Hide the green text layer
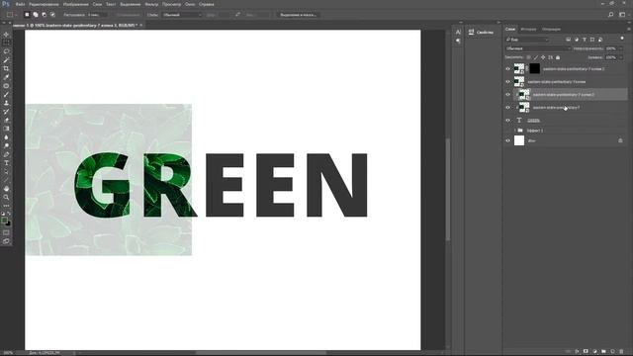633x356 pixels. point(507,121)
